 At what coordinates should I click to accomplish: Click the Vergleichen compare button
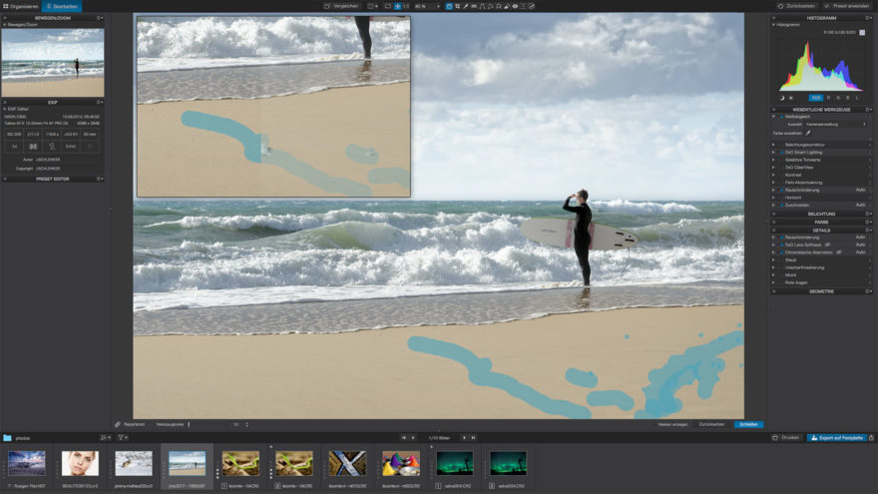pyautogui.click(x=342, y=6)
